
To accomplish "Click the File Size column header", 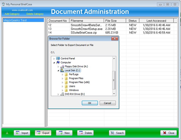I will tap(115, 21).
